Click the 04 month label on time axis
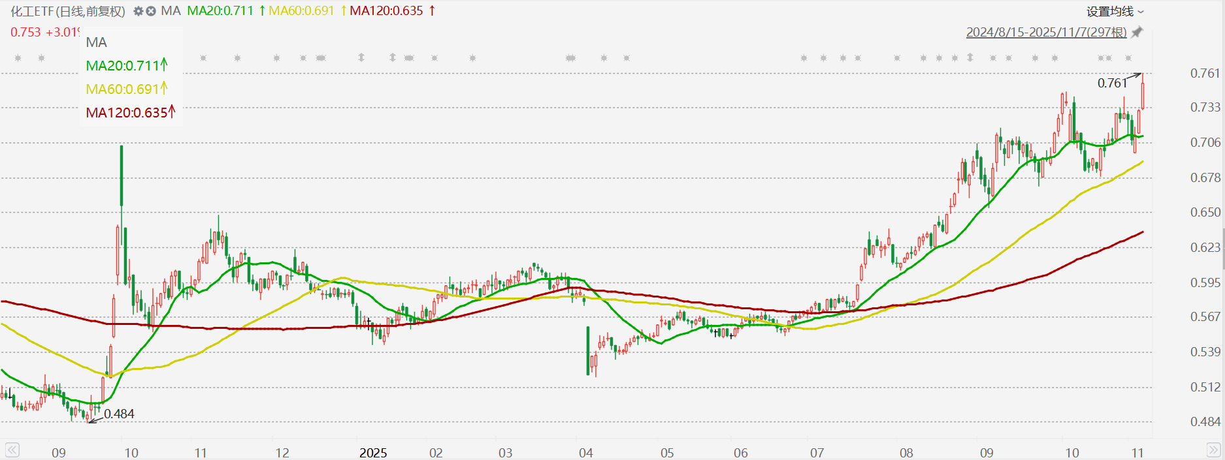Viewport: 1225px width, 460px height. tap(585, 452)
